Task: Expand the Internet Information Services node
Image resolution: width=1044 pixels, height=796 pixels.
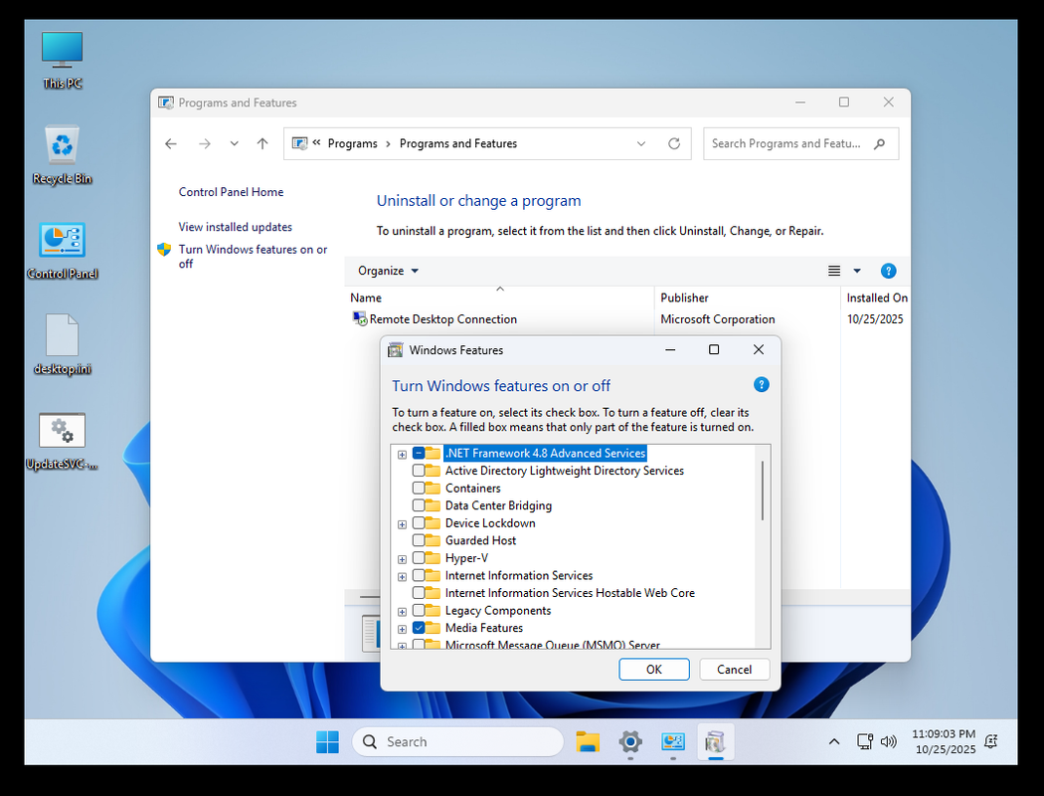Action: pos(402,576)
